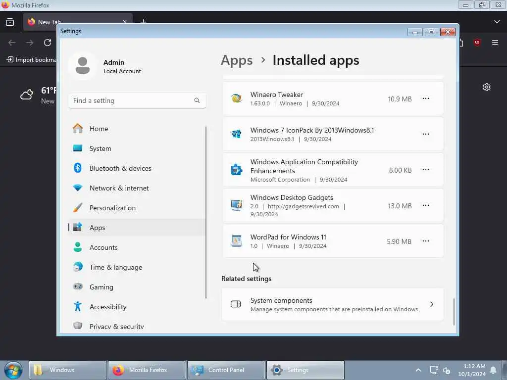
Task: Expand System components chevron
Action: tap(432, 304)
